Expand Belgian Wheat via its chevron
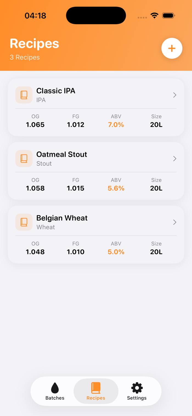 coord(175,222)
